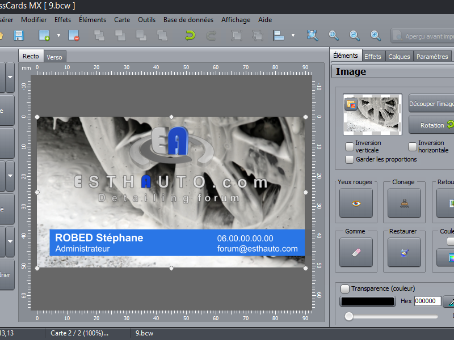
Task: Open the Éléments menu
Action: (93, 20)
